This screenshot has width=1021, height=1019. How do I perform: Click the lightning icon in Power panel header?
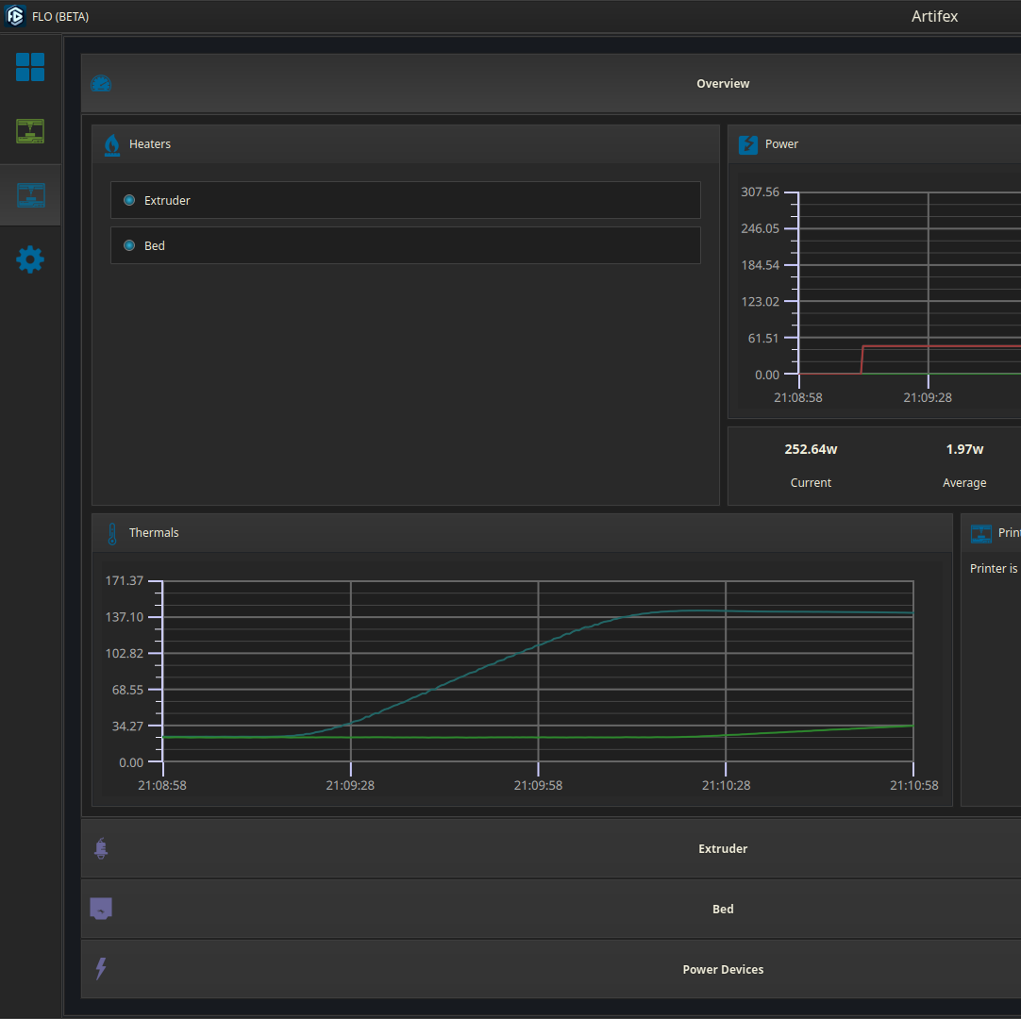[x=747, y=144]
